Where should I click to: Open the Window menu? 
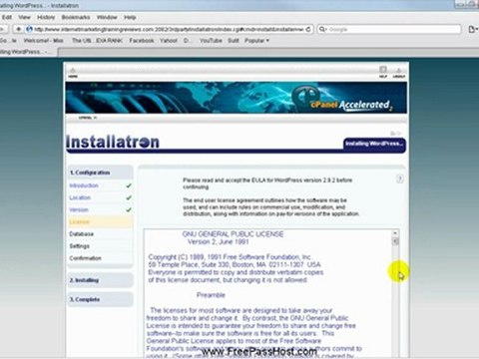pos(107,17)
